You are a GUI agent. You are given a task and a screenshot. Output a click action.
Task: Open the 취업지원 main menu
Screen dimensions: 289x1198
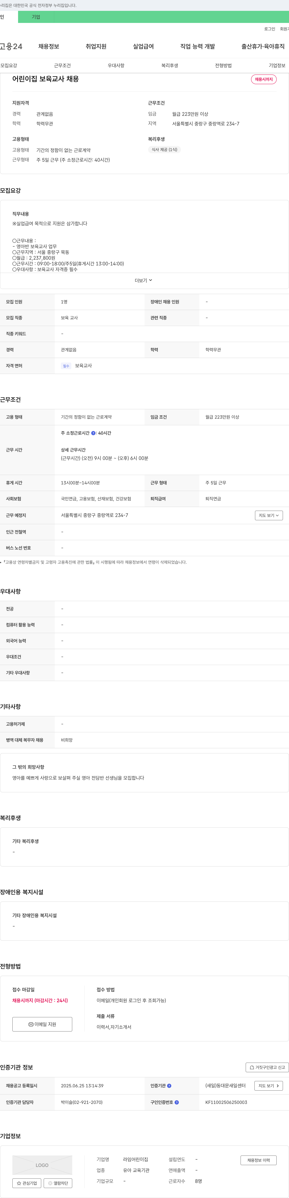click(x=96, y=46)
